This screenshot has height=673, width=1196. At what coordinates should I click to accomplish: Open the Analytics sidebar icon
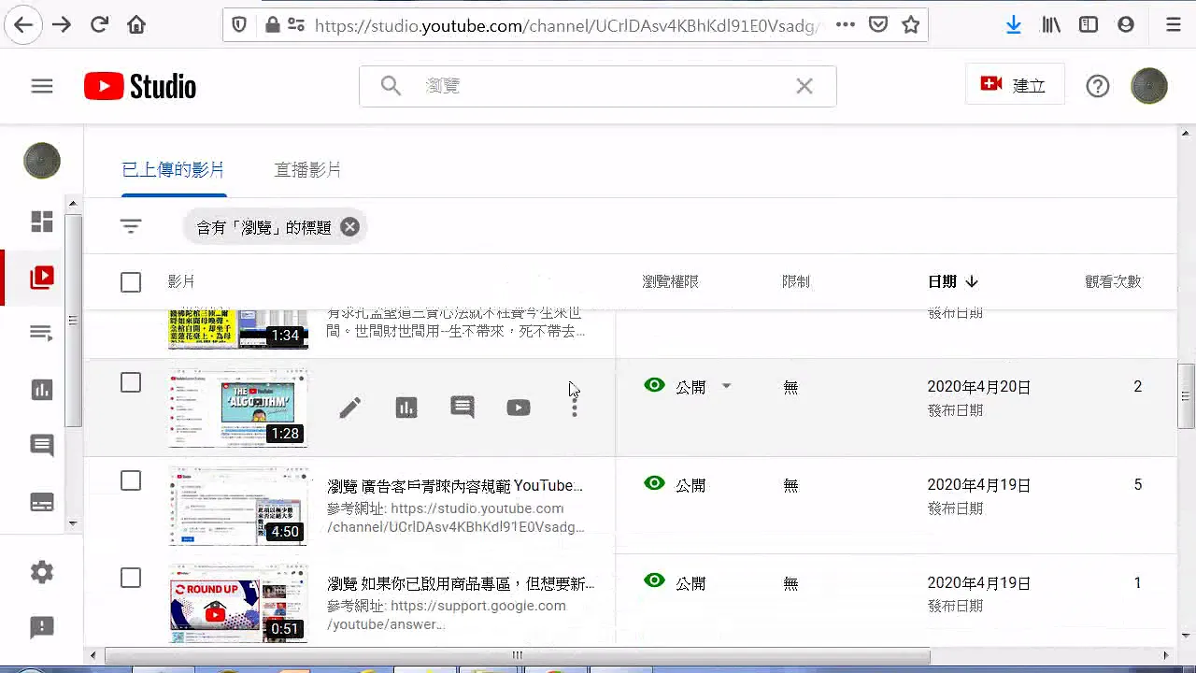(42, 390)
